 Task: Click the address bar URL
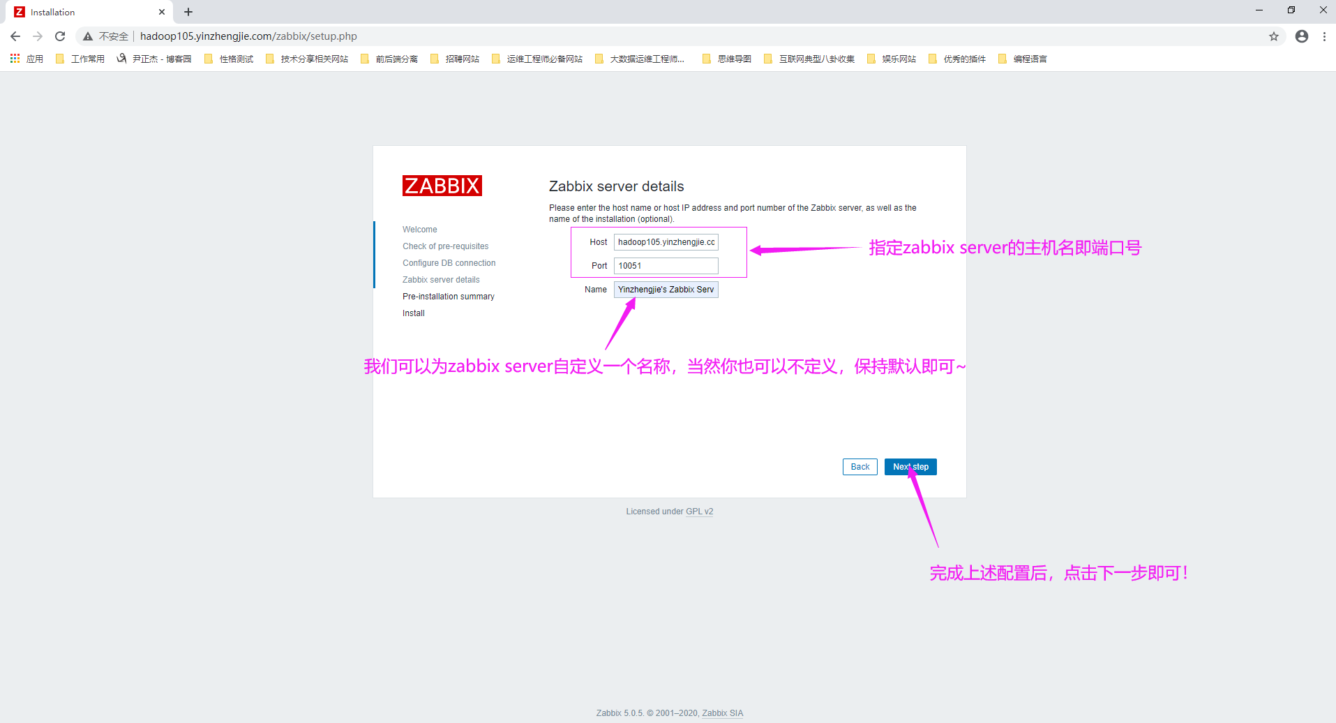point(248,36)
